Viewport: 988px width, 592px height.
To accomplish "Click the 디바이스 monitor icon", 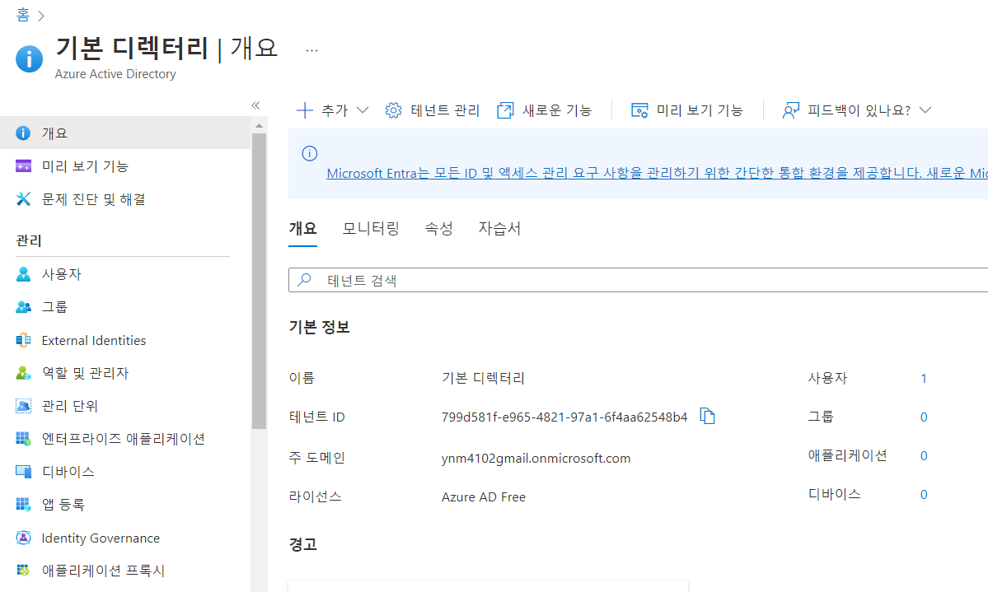I will (x=23, y=471).
